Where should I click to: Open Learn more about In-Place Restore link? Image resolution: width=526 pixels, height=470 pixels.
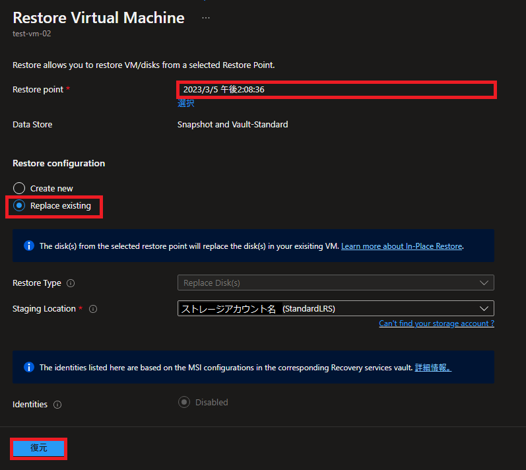(401, 246)
